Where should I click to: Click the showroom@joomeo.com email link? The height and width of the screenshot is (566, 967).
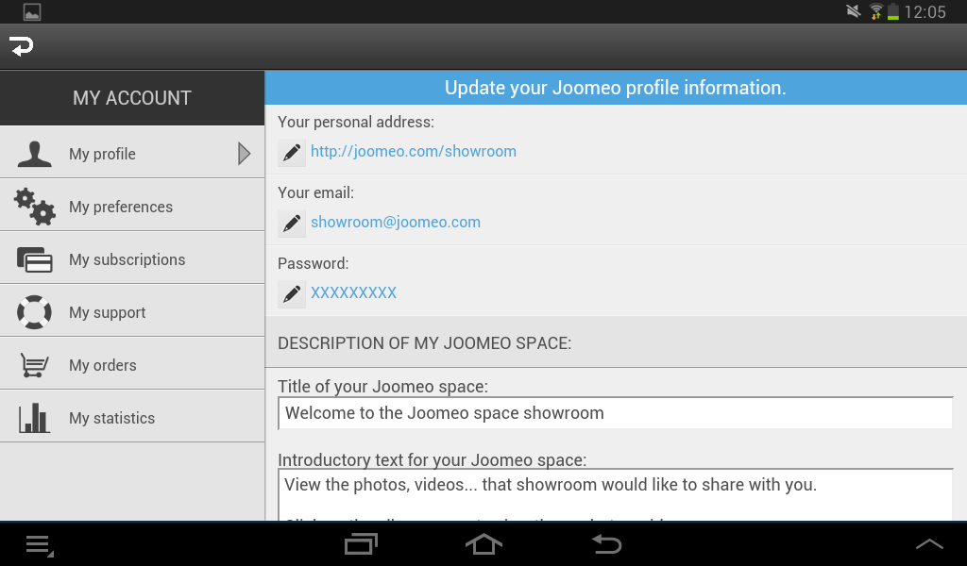coord(396,223)
